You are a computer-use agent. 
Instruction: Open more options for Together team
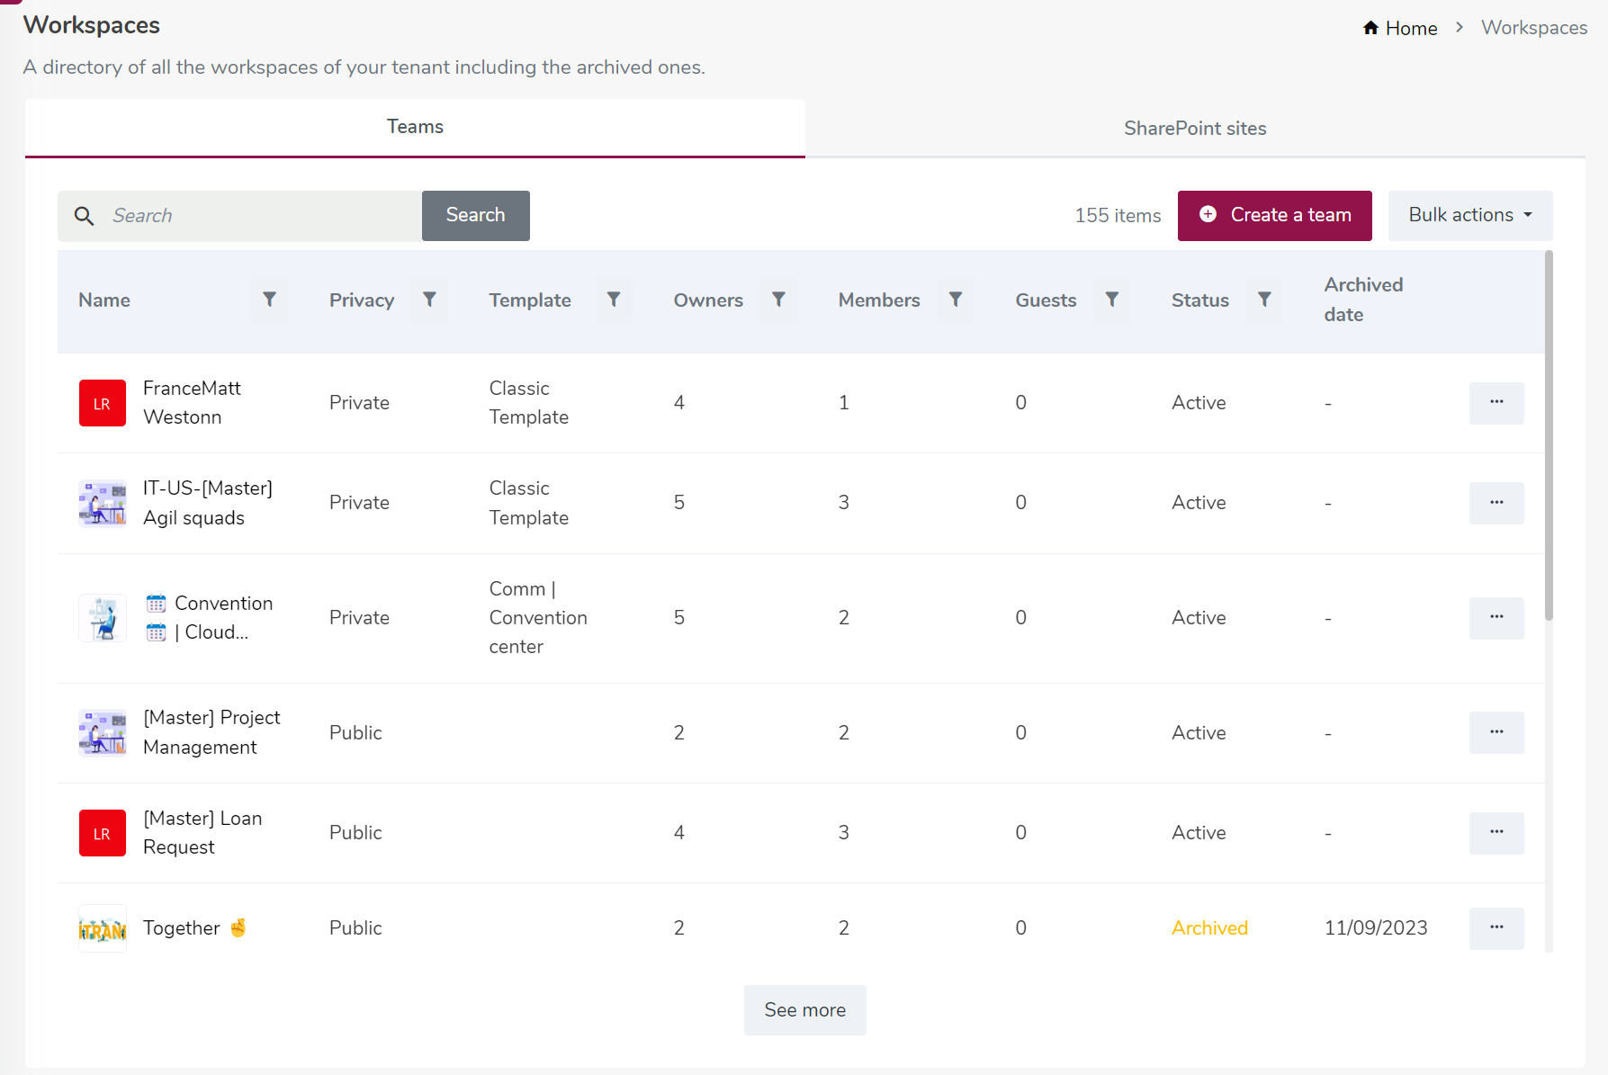pyautogui.click(x=1496, y=927)
